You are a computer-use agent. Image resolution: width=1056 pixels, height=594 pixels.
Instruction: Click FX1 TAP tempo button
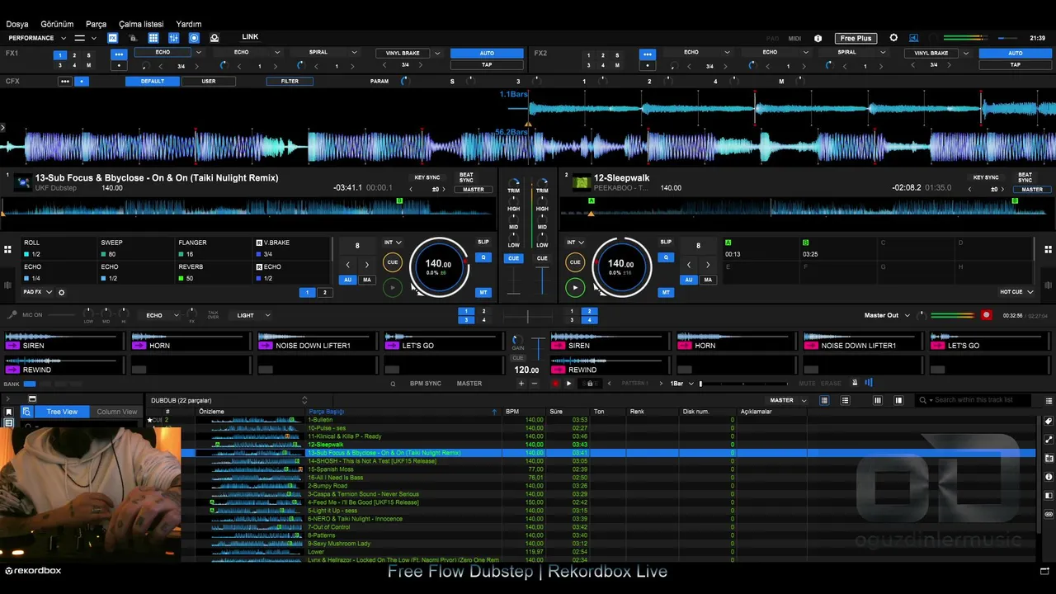click(x=487, y=64)
